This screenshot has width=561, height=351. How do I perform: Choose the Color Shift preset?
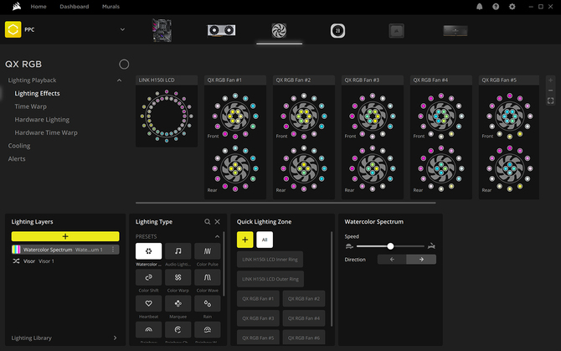(x=148, y=277)
